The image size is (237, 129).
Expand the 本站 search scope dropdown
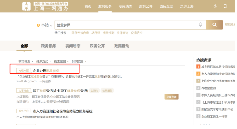[47, 25]
